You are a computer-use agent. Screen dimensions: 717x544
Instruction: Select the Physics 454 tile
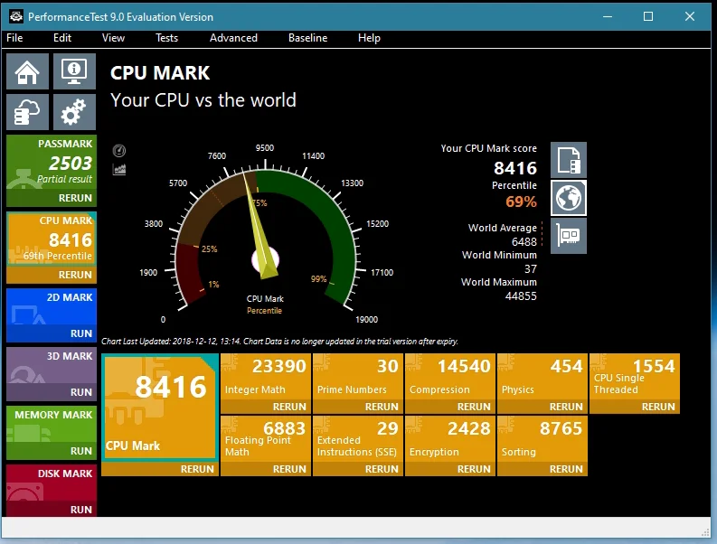pyautogui.click(x=542, y=376)
